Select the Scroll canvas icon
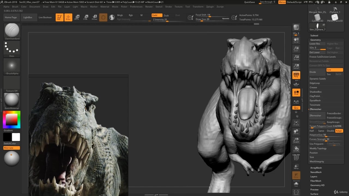 [296, 40]
